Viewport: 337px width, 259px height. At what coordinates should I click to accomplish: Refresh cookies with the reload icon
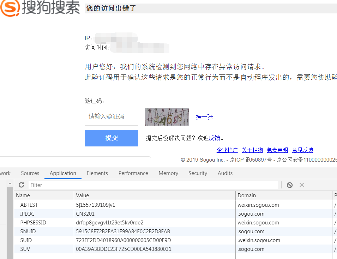21,185
